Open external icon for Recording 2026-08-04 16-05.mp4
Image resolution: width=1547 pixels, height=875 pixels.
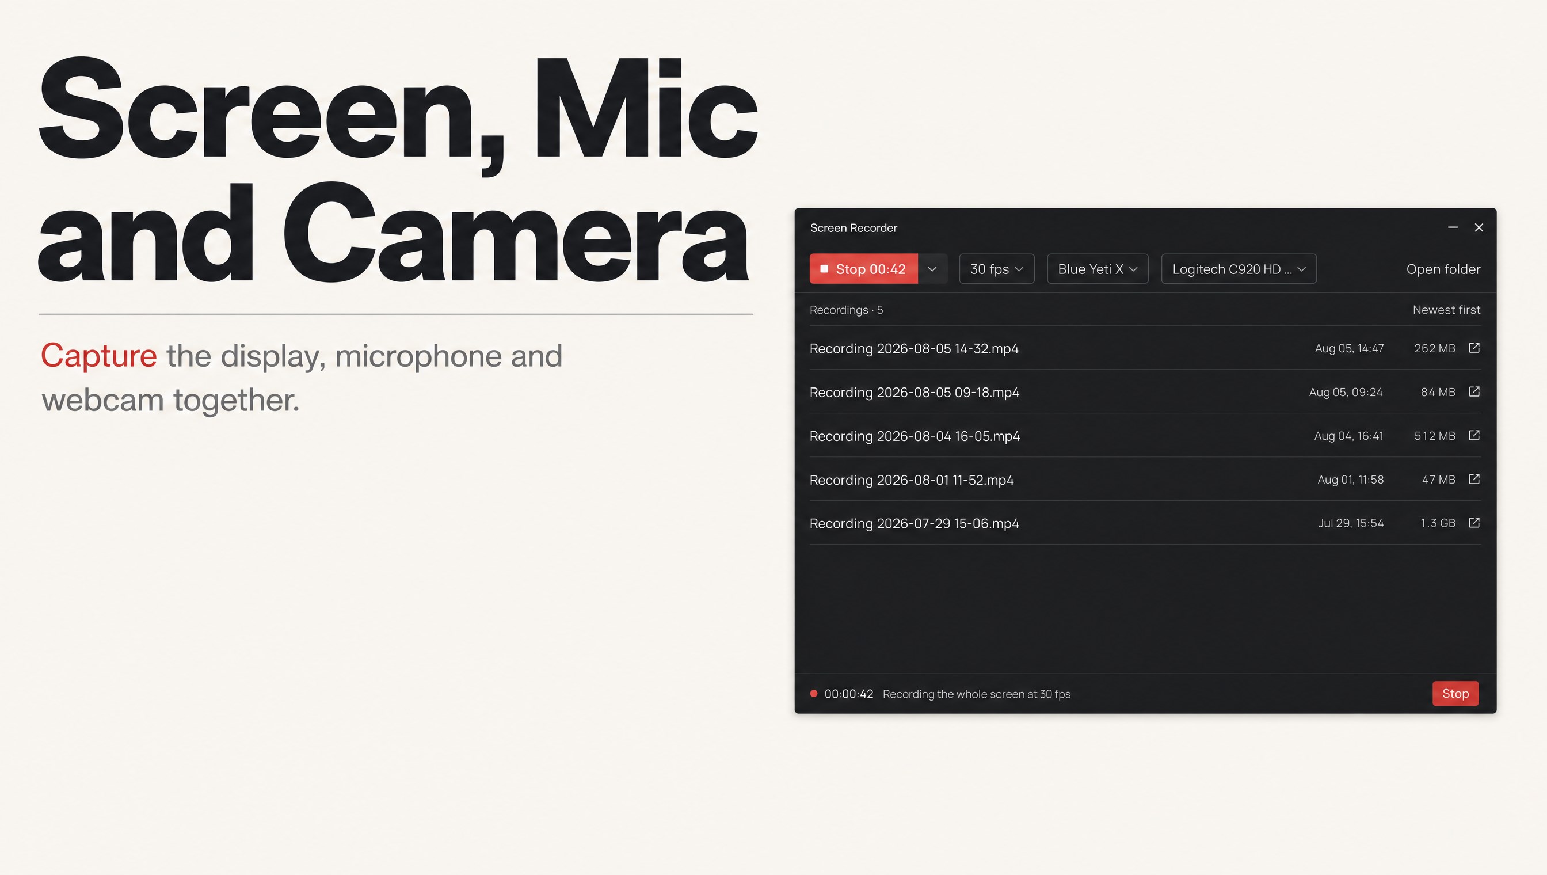1474,435
